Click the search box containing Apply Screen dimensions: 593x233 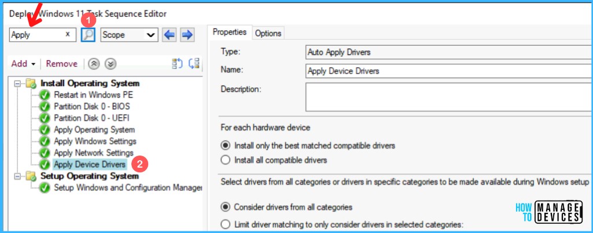[41, 35]
